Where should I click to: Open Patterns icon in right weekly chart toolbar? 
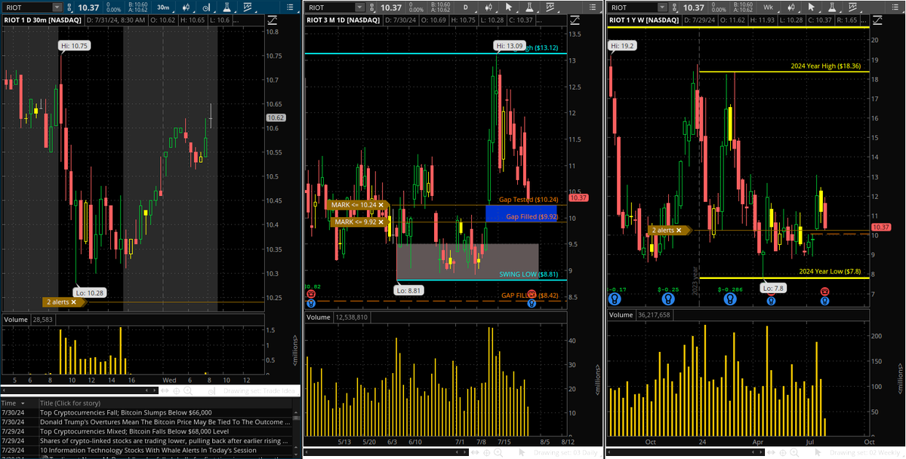851,8
